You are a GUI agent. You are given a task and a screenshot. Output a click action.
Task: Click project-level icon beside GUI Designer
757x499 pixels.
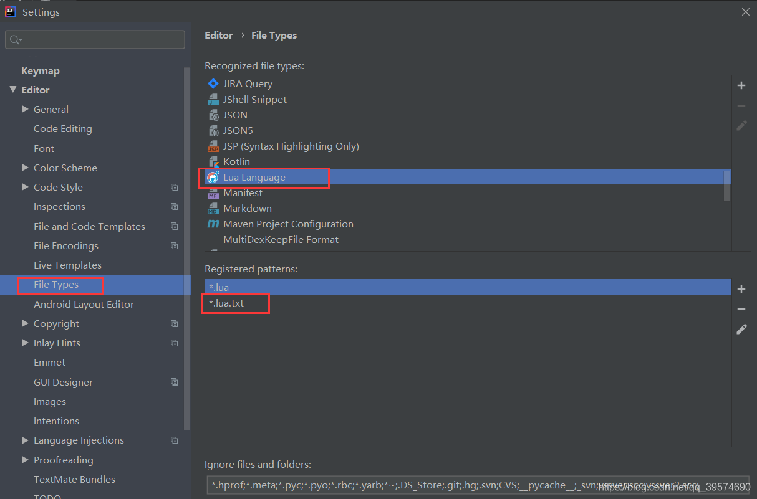pos(174,382)
